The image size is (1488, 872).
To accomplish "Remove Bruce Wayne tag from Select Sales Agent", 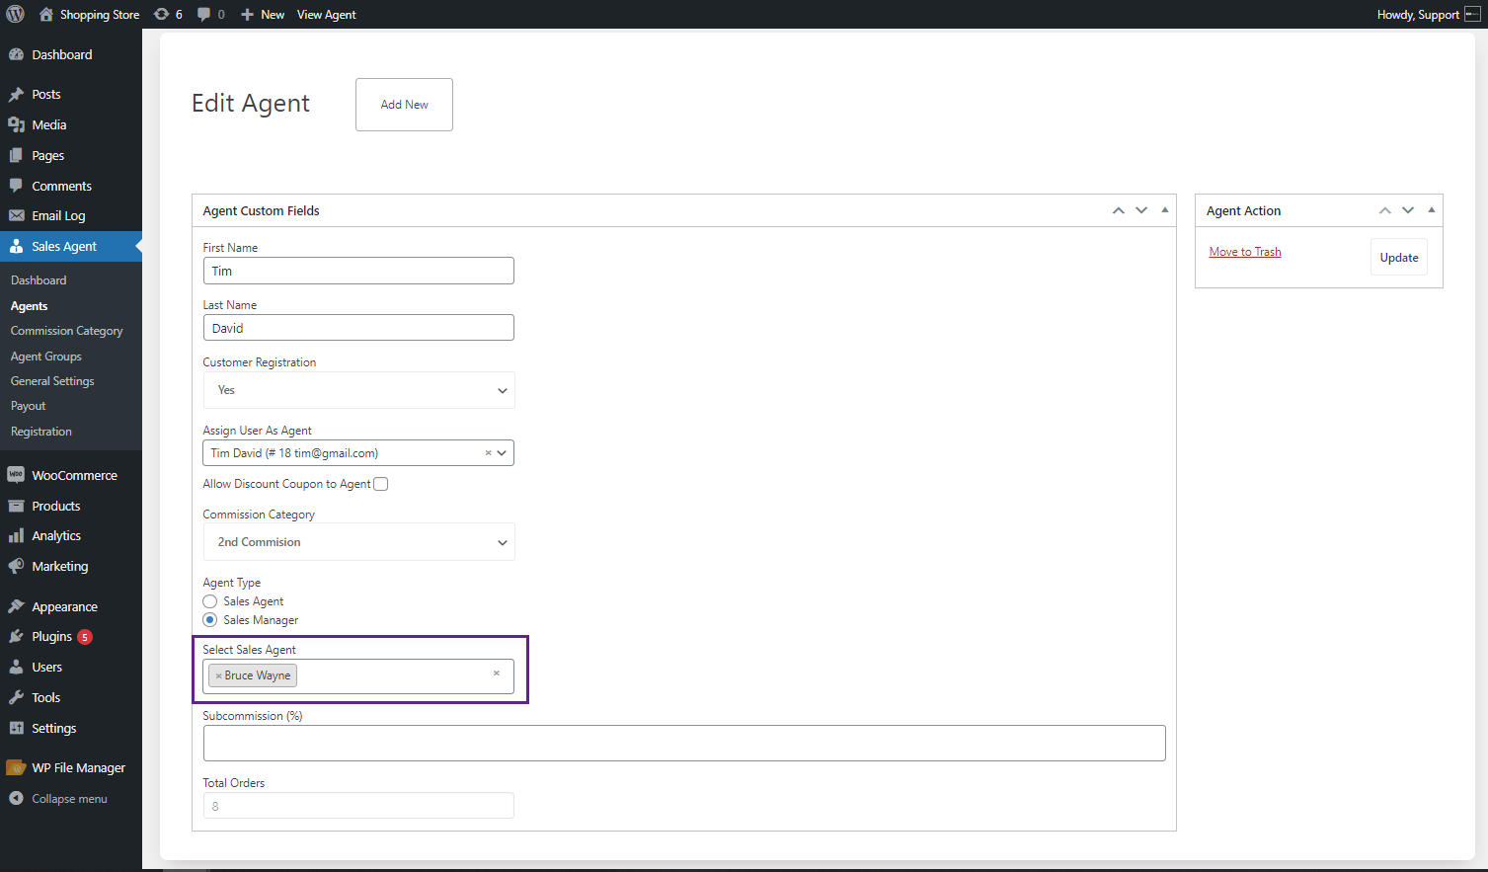I will 218,675.
